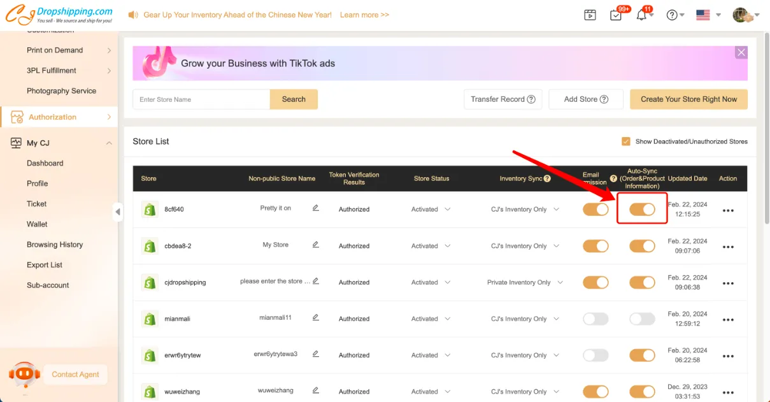The height and width of the screenshot is (402, 770).
Task: Click the Enter Store Name search field
Action: 201,99
